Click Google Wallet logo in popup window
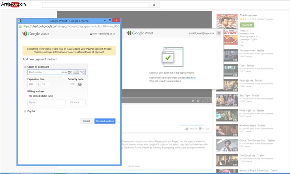Image resolution: width=290 pixels, height=174 pixels. point(35,34)
